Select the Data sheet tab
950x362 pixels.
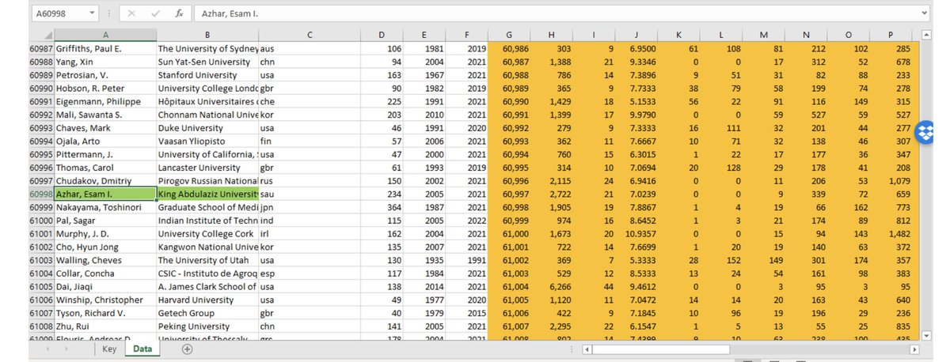[x=142, y=349]
